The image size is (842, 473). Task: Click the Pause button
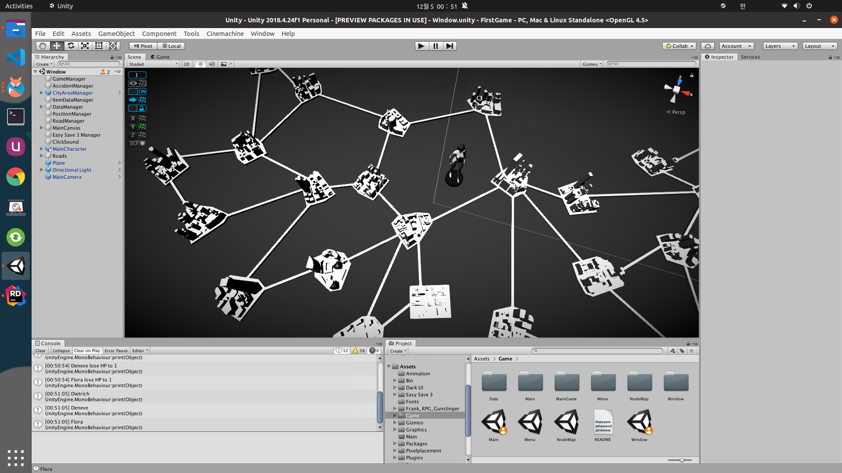[435, 46]
